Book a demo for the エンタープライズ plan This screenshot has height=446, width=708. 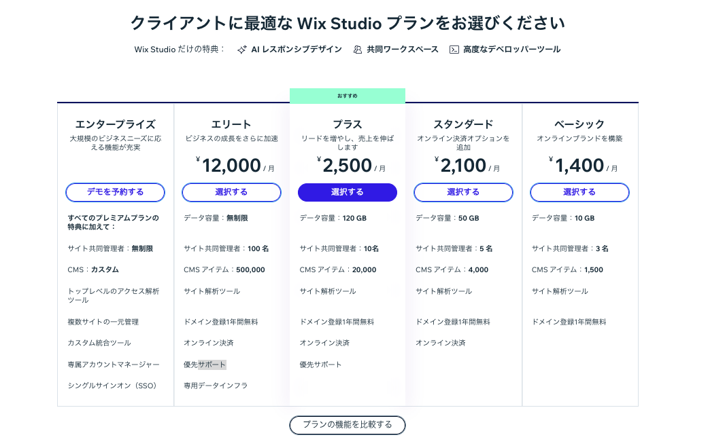click(115, 192)
